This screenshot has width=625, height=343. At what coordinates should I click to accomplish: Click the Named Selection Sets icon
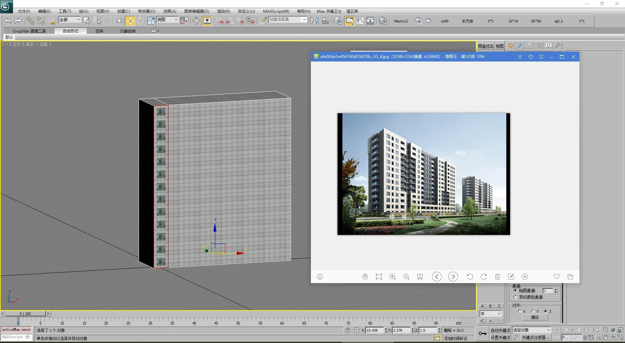pos(262,21)
